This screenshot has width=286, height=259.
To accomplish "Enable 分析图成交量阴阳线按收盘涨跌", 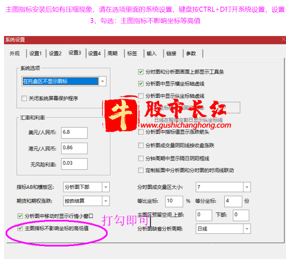I will pyautogui.click(x=141, y=146).
